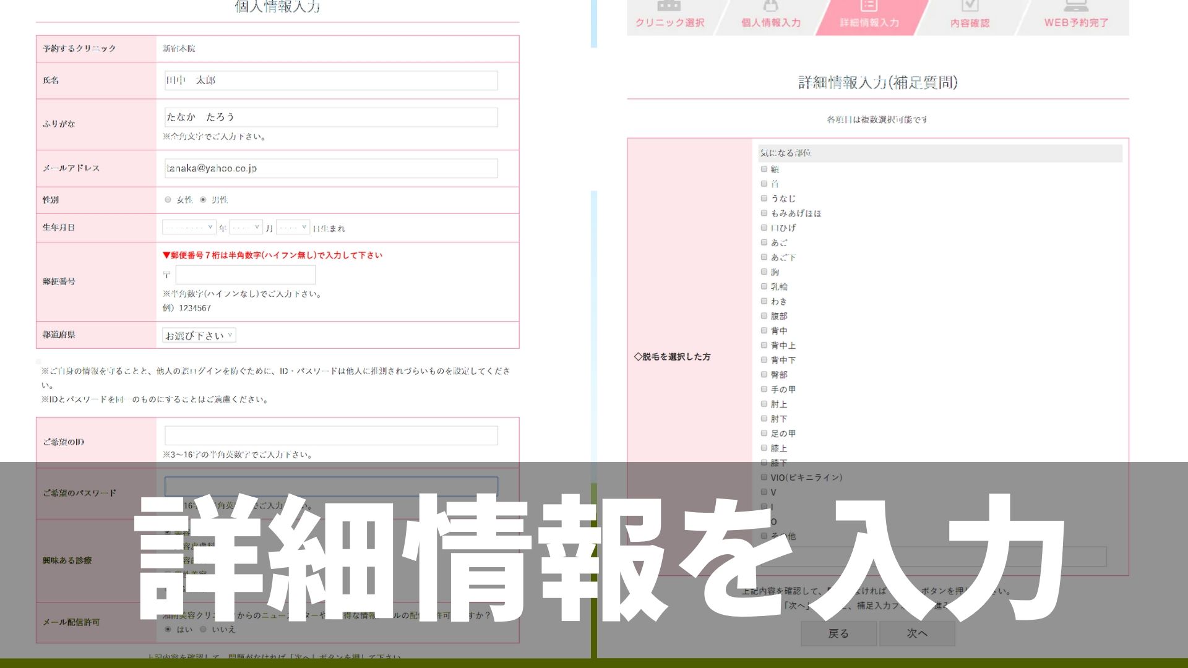This screenshot has width=1188, height=668.
Task: Click the 戻る back button
Action: click(838, 634)
